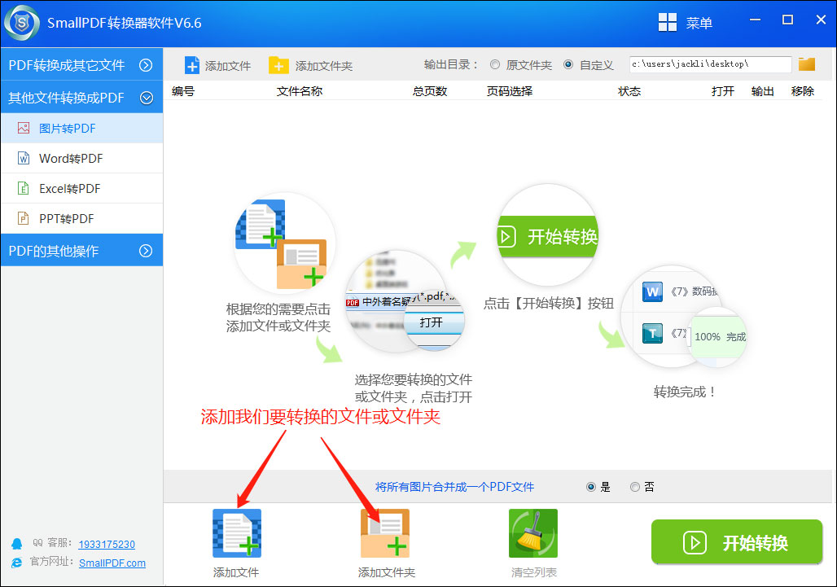Collapse the 其他文件转换成PDF section
This screenshot has width=837, height=587.
pyautogui.click(x=81, y=97)
